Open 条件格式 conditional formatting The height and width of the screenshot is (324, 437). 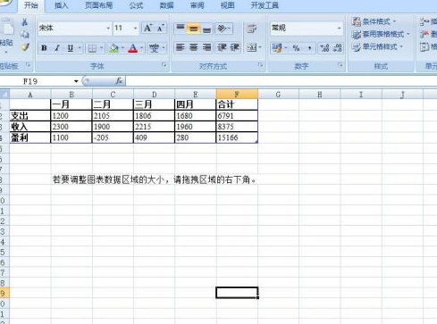[x=374, y=21]
